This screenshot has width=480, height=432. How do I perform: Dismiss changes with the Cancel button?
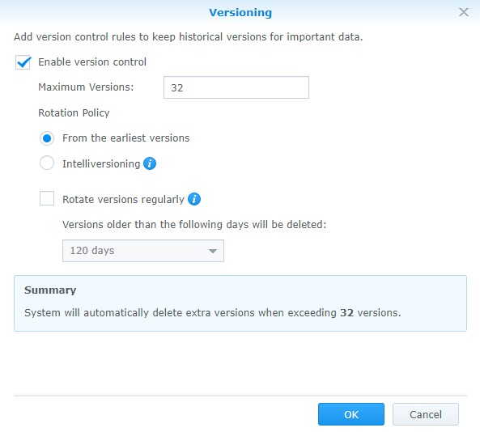click(x=426, y=414)
